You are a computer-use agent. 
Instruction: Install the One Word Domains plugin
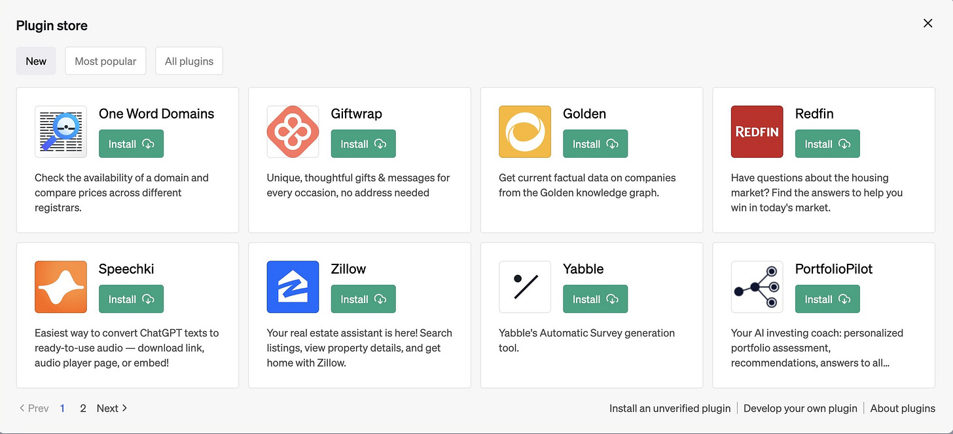pos(131,144)
